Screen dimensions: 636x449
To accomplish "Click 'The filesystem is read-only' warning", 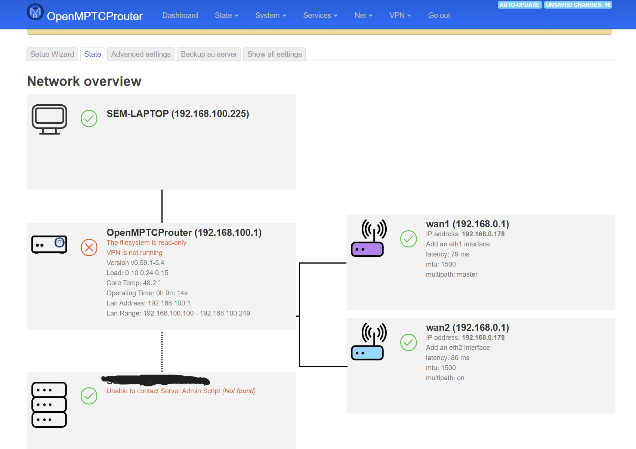I will 146,243.
